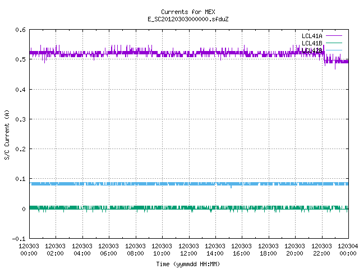The image size is (359, 269).
Task: Click the x-axis tick 120303 06:00
Action: [108, 249]
